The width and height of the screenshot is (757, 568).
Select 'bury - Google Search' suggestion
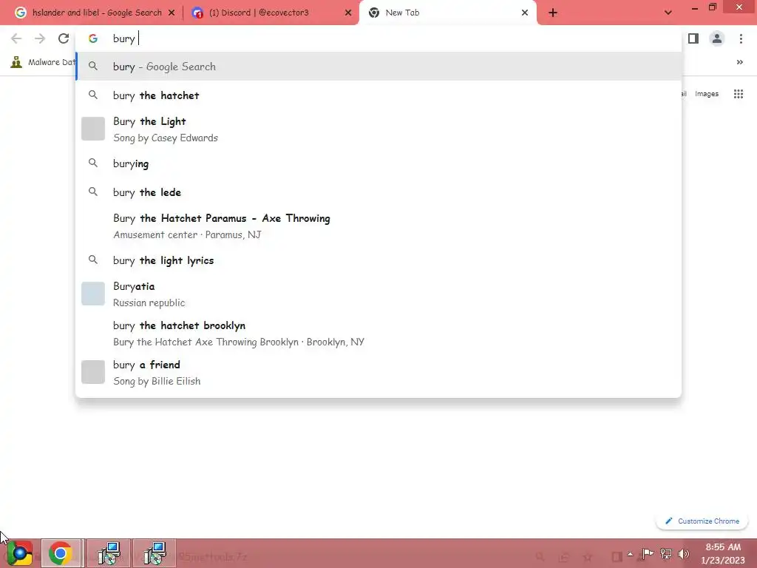[378, 67]
